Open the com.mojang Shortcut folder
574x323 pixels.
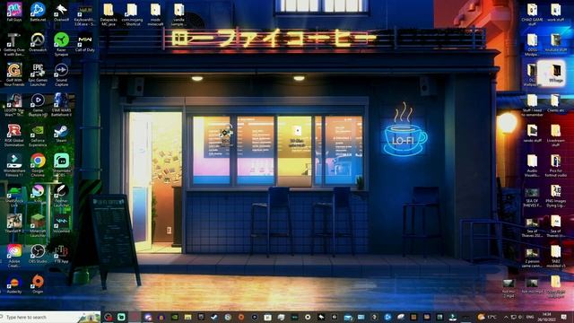click(132, 14)
